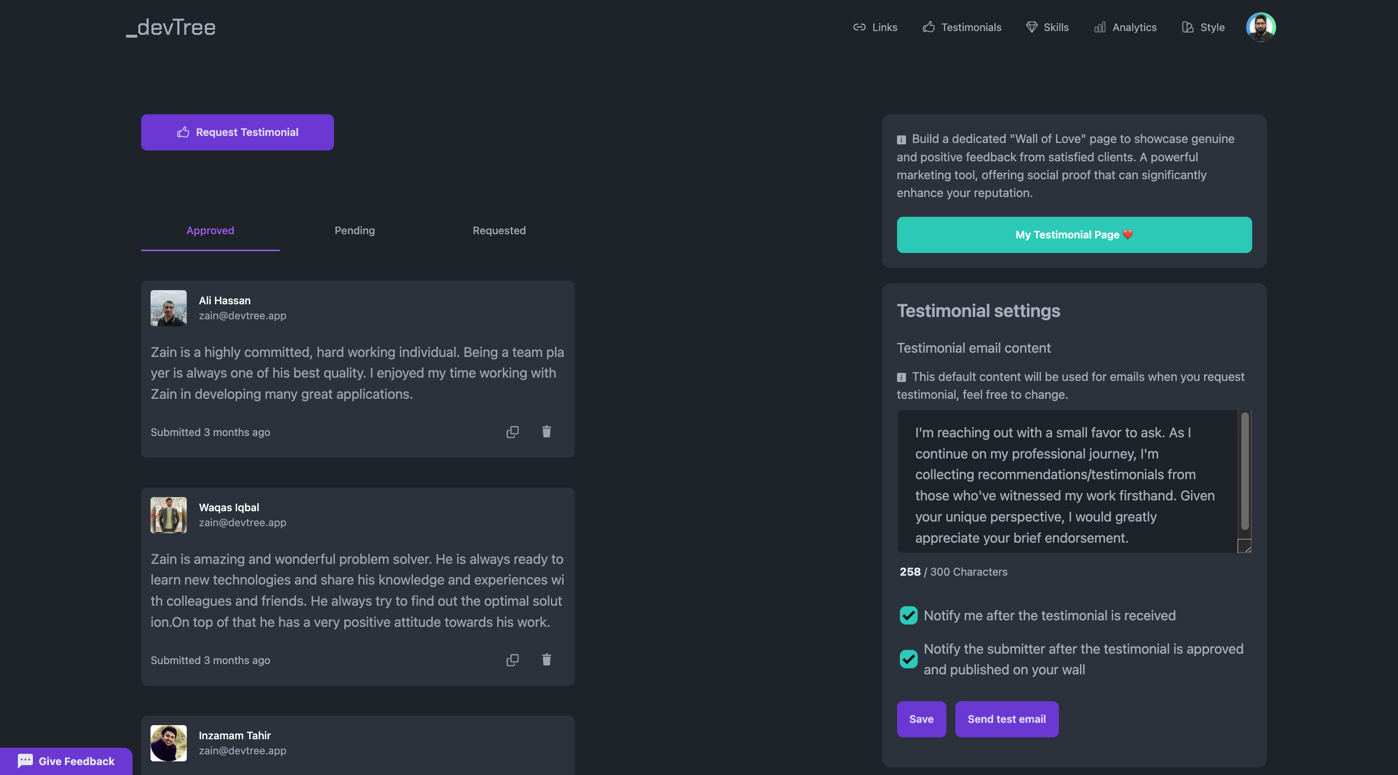The height and width of the screenshot is (775, 1398).
Task: Open the Links navigation item
Action: click(875, 27)
